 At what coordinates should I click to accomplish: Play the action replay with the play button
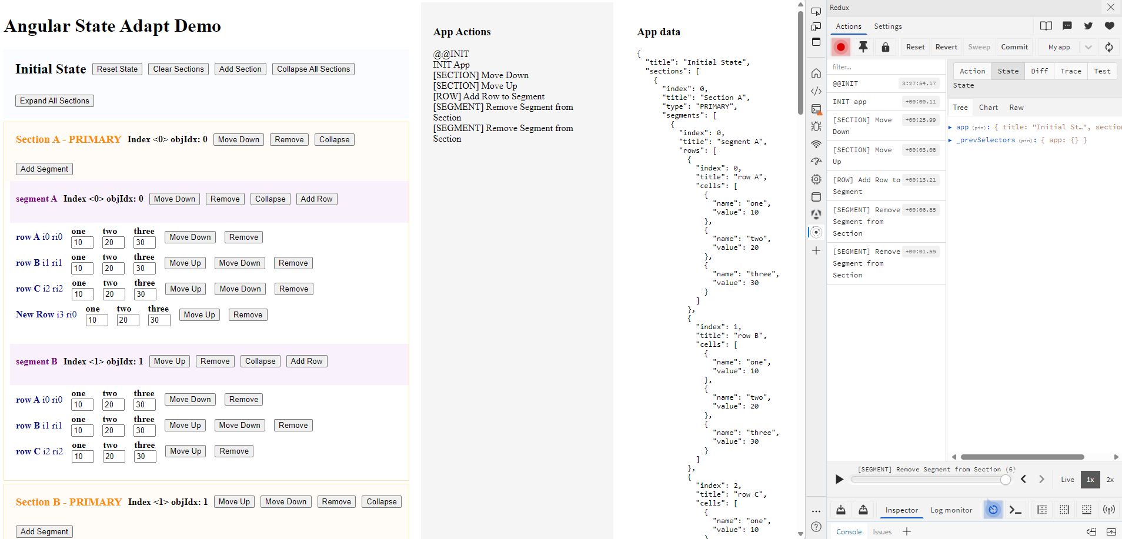coord(840,480)
